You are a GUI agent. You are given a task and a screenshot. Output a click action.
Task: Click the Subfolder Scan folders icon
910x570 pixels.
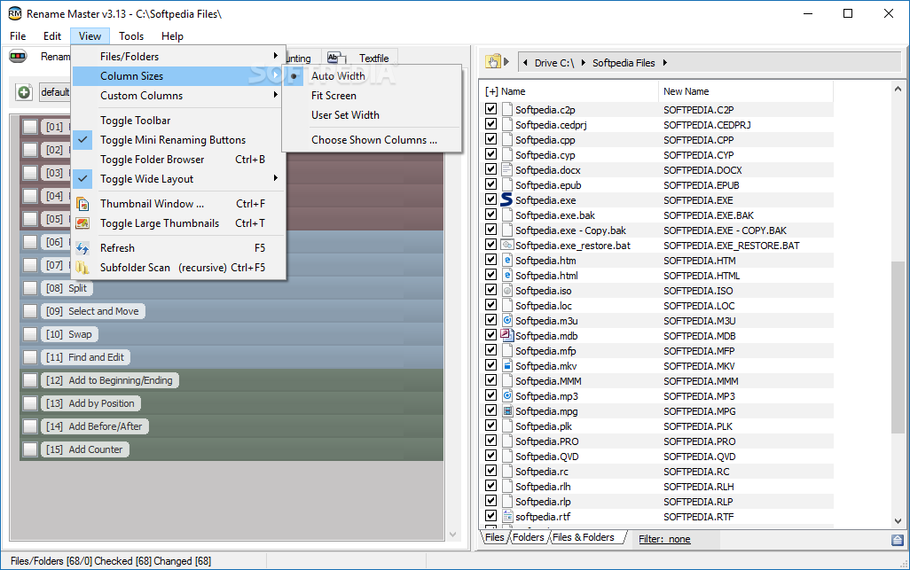coord(83,268)
